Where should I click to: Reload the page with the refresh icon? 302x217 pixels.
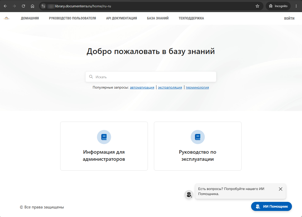pyautogui.click(x=23, y=6)
